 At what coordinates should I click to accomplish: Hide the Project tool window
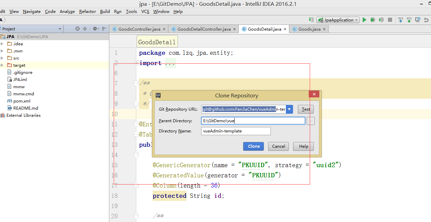tap(105, 29)
